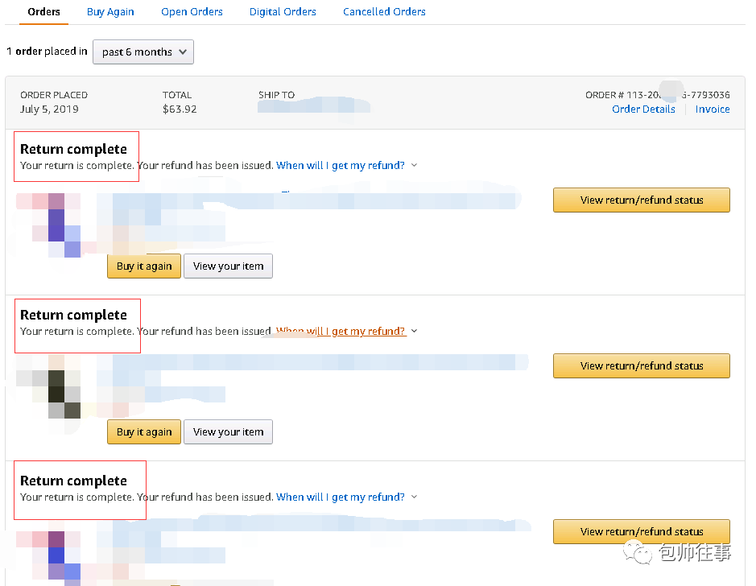Open the Digital Orders tab
The height and width of the screenshot is (586, 756).
click(283, 12)
